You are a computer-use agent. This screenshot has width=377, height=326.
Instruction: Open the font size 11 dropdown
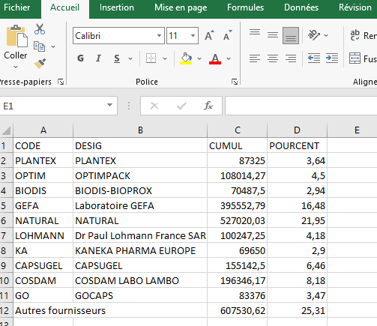pos(193,35)
